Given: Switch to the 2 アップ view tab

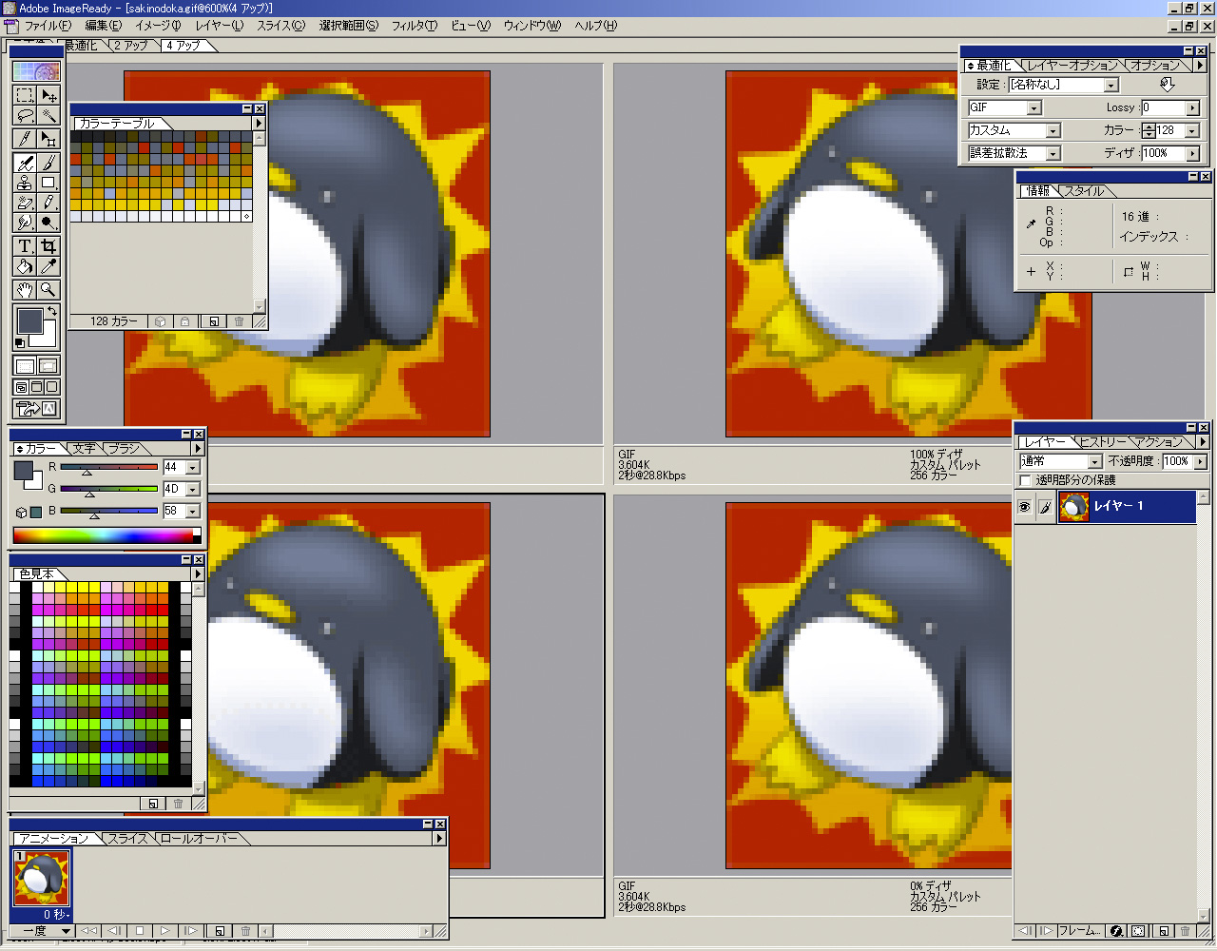Looking at the screenshot, I should point(131,45).
